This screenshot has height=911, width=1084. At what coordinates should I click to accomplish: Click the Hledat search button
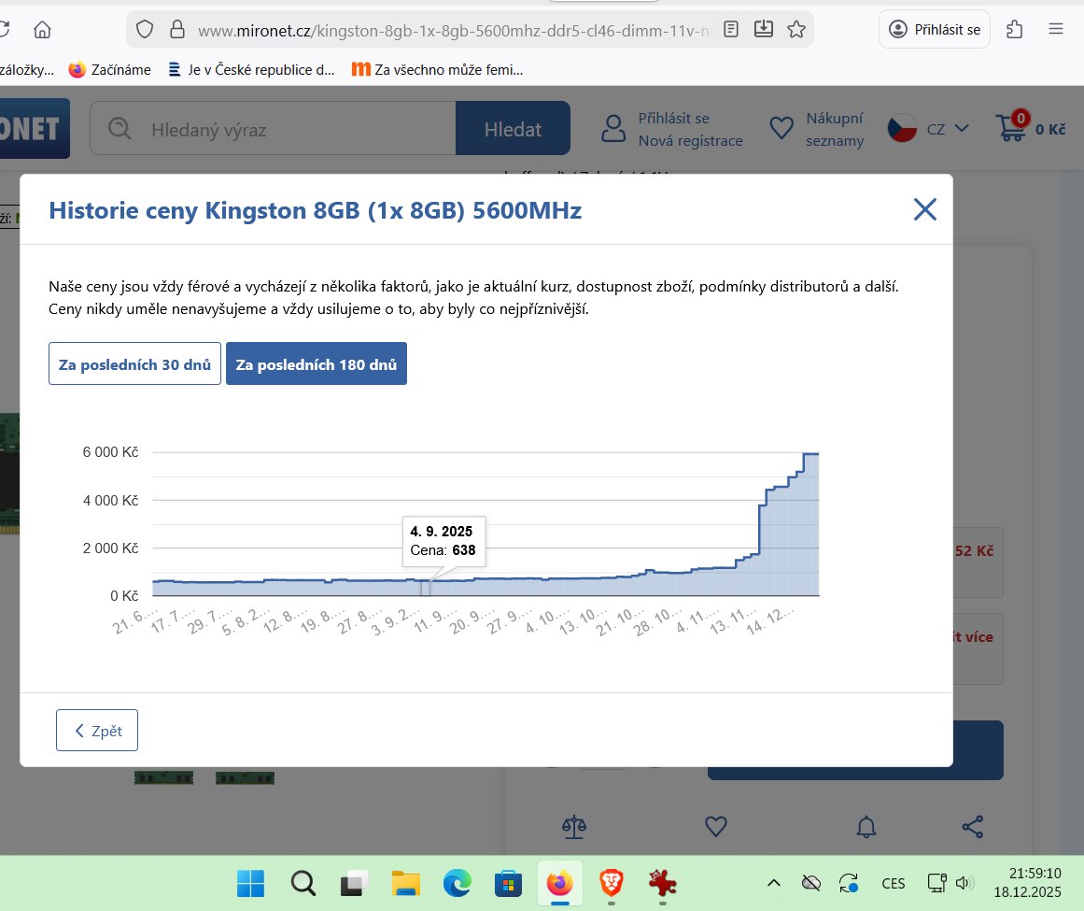(513, 129)
